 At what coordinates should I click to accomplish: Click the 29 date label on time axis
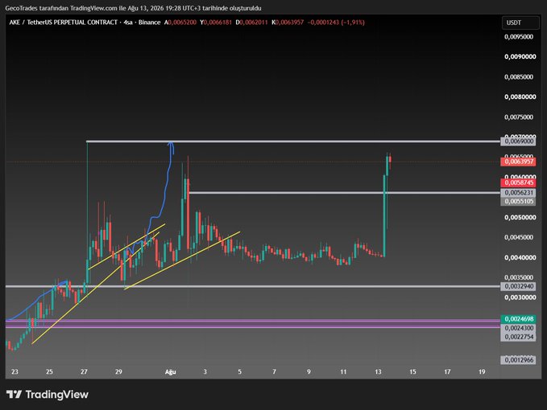click(x=118, y=371)
